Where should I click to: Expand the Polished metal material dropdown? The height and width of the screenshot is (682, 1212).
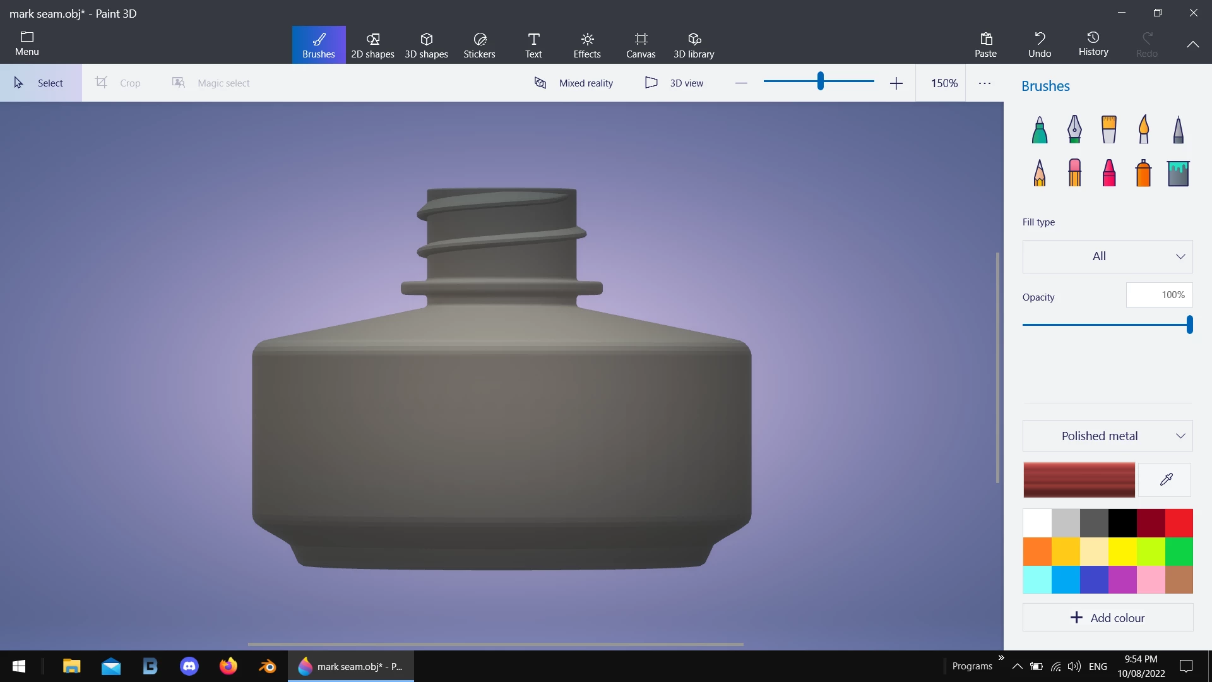pyautogui.click(x=1107, y=436)
